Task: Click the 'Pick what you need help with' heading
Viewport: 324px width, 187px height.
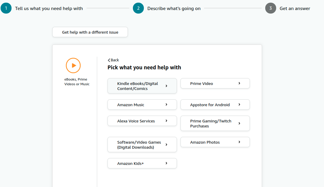Action: (x=144, y=68)
